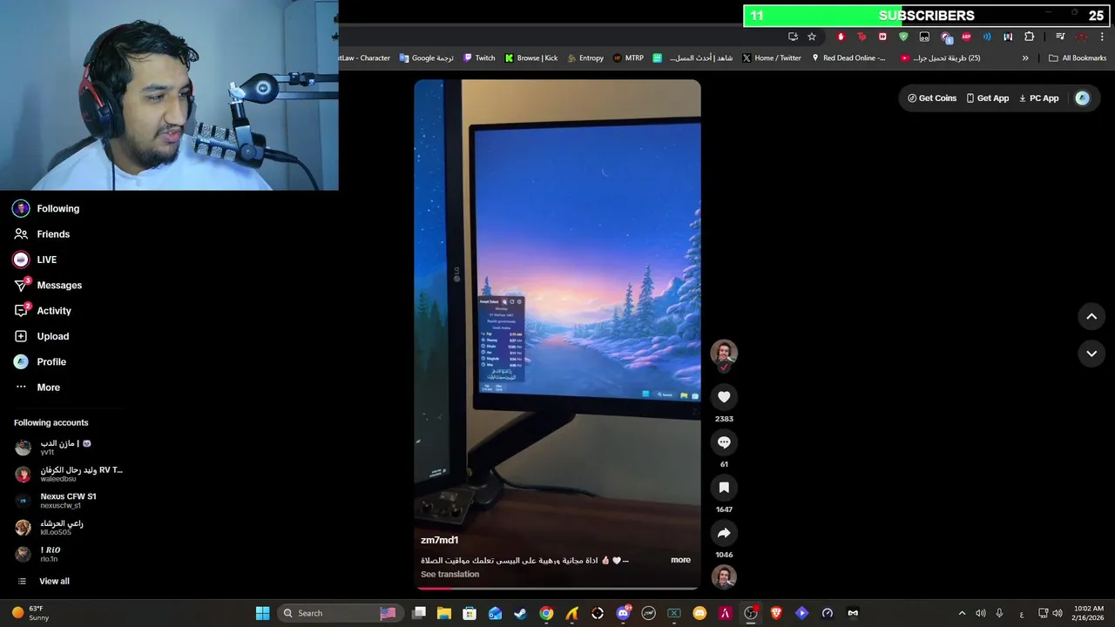This screenshot has height=627, width=1115.
Task: Click Get Coins button
Action: 932,98
